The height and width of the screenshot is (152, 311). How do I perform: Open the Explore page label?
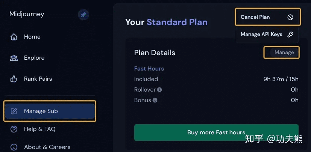point(34,58)
